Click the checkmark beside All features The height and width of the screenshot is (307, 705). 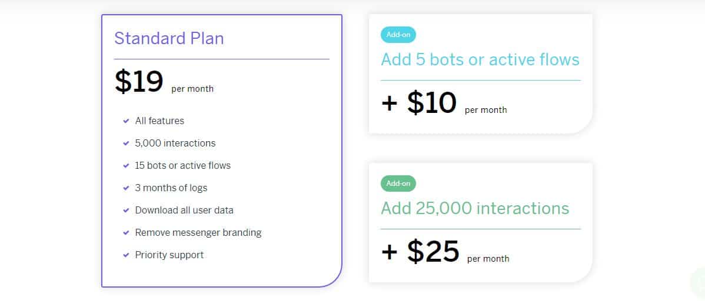[x=126, y=121]
